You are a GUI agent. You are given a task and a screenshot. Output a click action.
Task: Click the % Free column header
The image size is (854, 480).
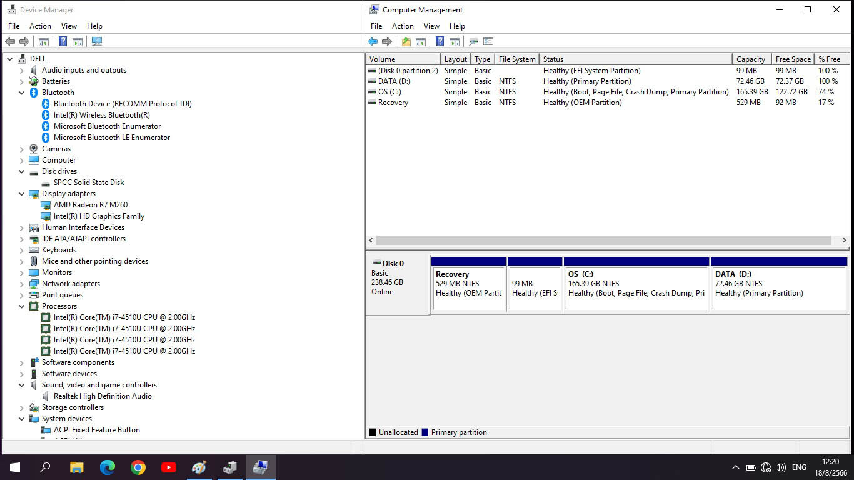[x=831, y=59]
